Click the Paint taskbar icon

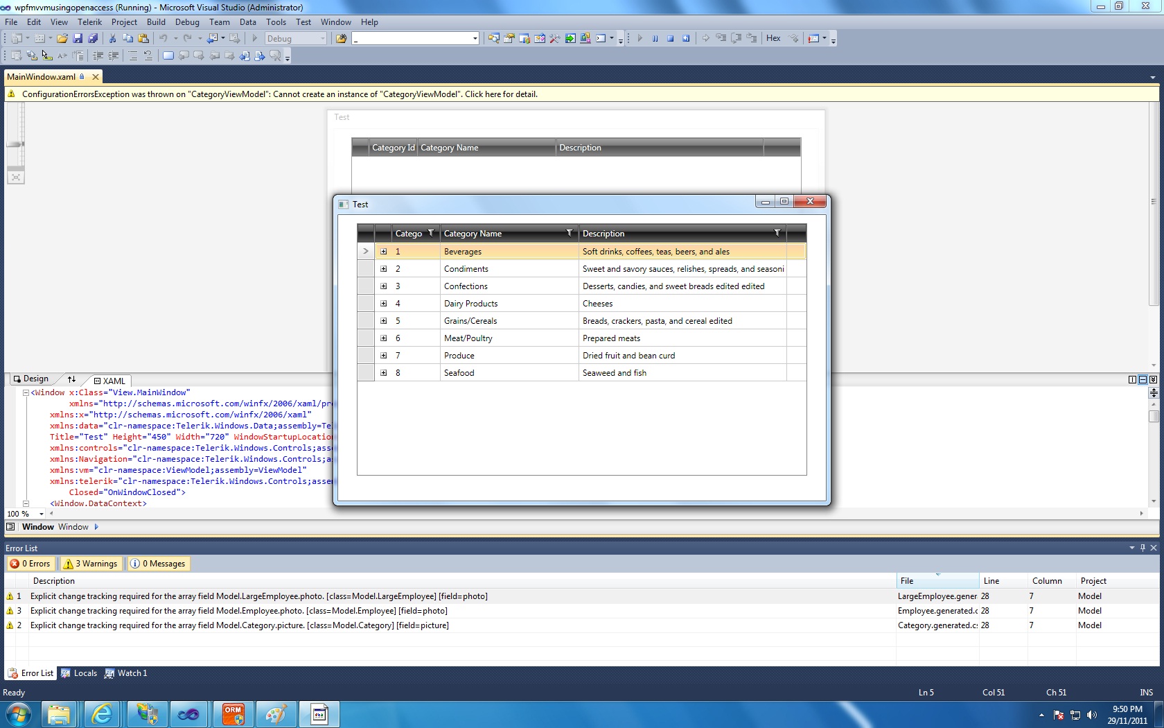[x=276, y=714]
